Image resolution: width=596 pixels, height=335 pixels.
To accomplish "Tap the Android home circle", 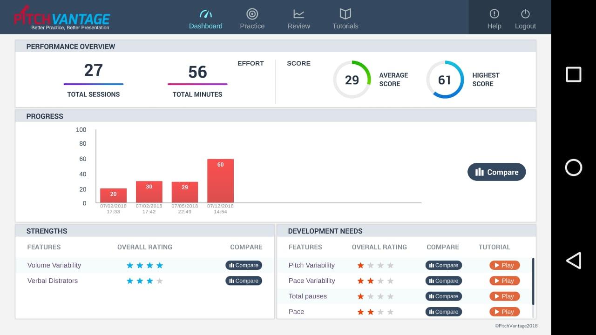I will tap(574, 167).
